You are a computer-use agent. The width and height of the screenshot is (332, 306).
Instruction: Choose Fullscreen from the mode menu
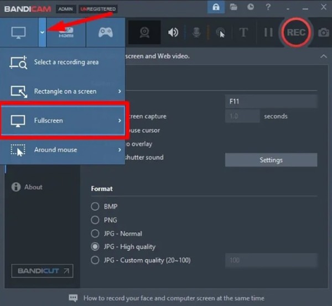coord(63,120)
